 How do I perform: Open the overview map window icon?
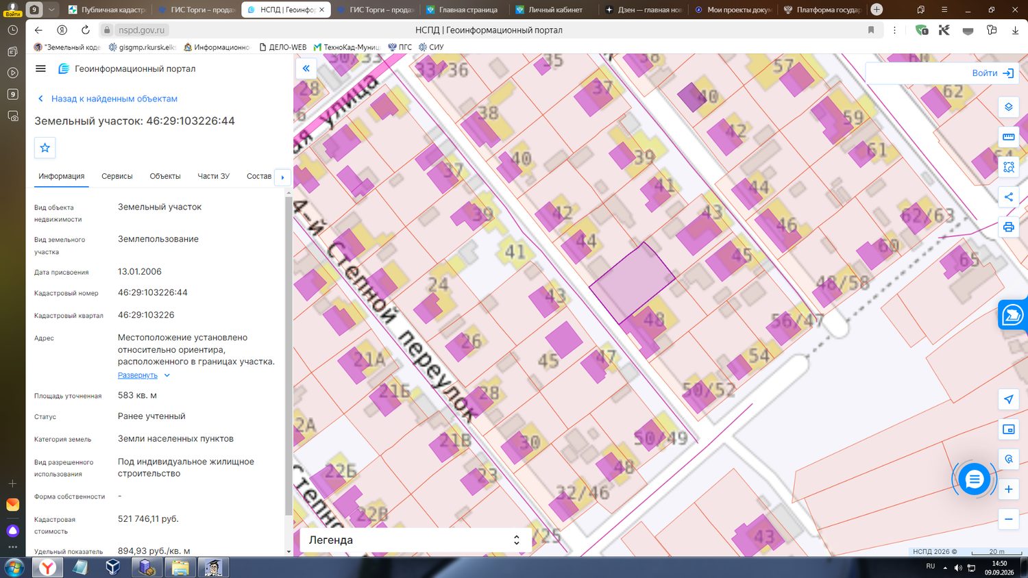click(1008, 429)
